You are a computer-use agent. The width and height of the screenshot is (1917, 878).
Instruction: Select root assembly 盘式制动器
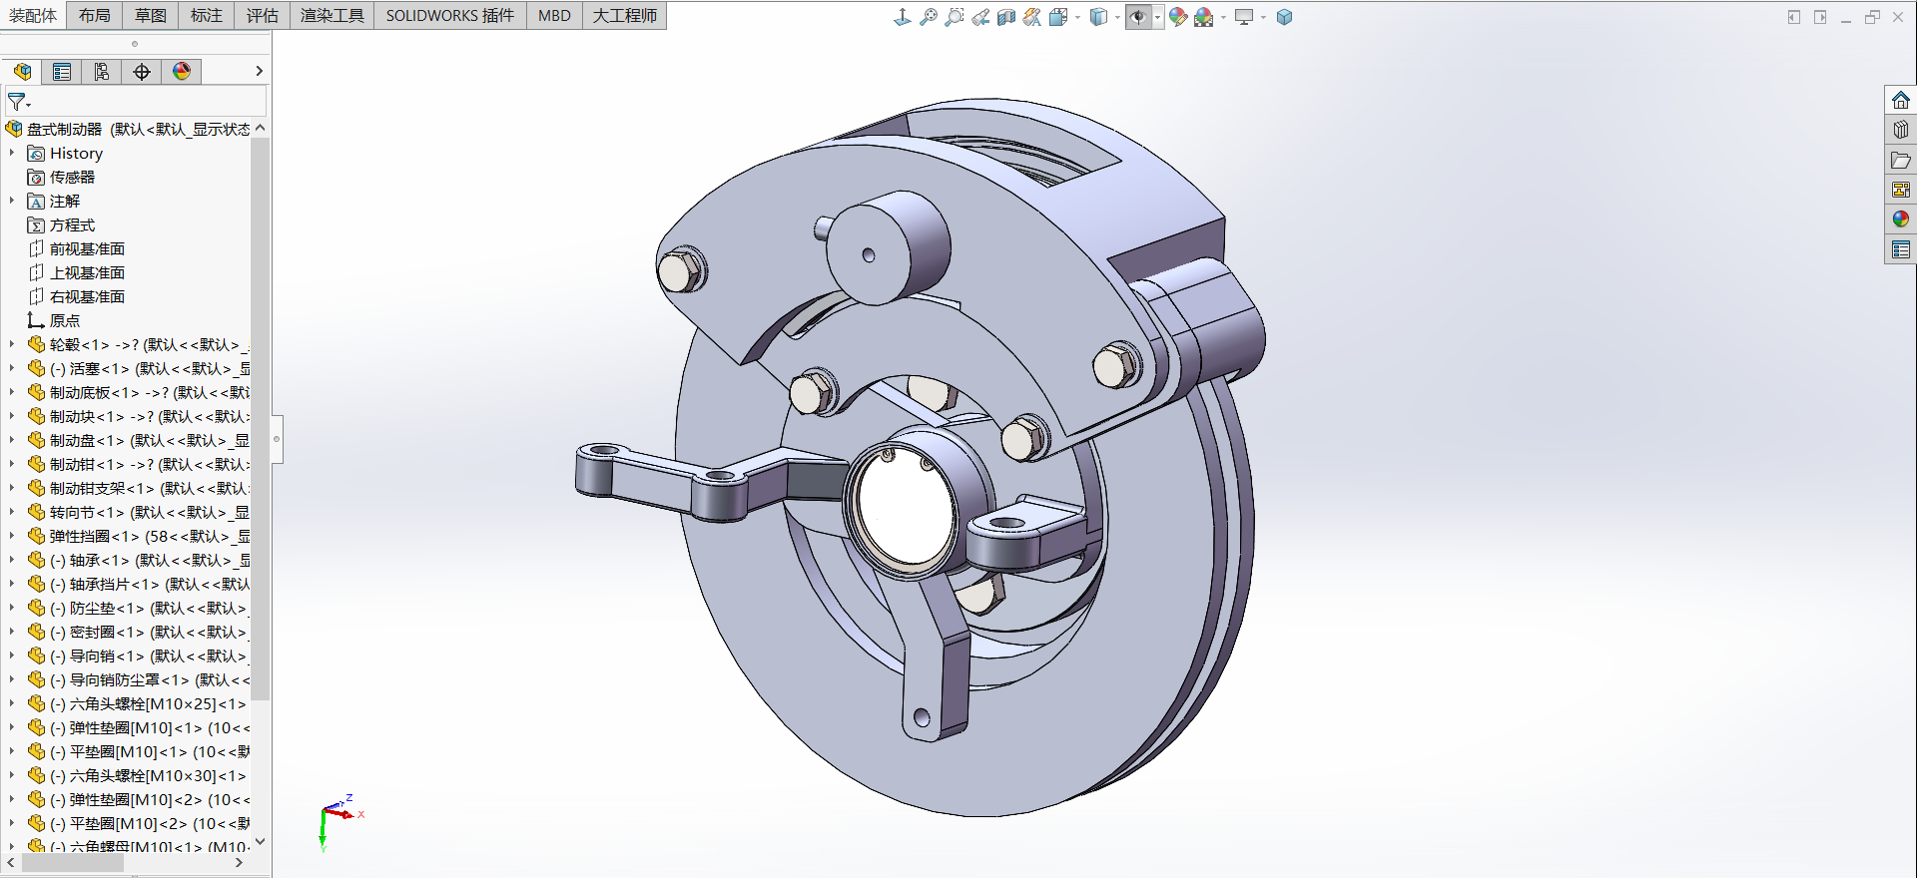[64, 129]
